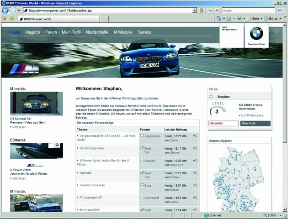Image resolution: width=288 pixels, height=219 pixels.
Task: Click the browser Back arrow button
Action: click(x=5, y=10)
